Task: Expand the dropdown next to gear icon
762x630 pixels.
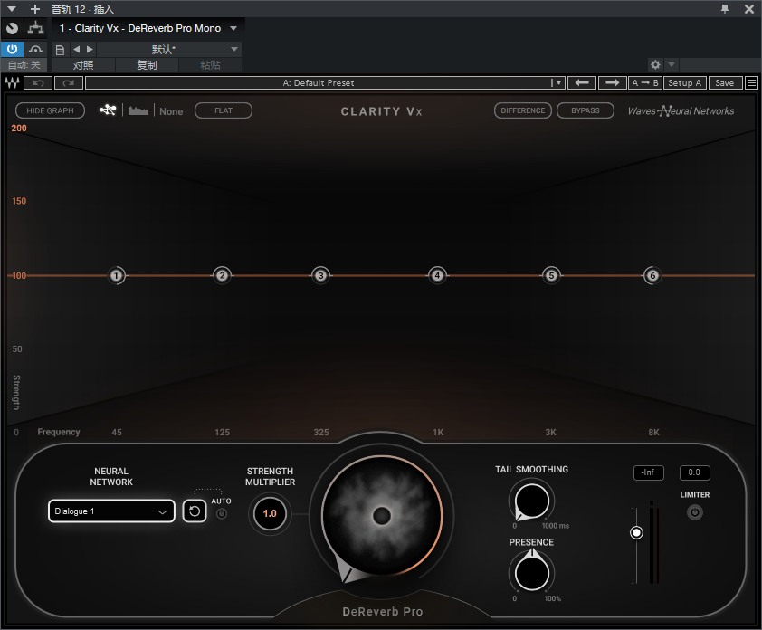Action: [672, 64]
